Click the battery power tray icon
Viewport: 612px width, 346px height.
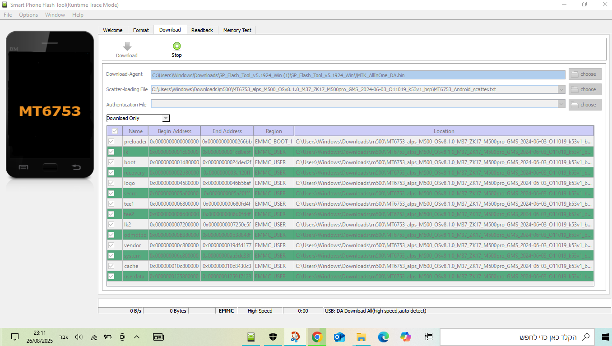108,337
